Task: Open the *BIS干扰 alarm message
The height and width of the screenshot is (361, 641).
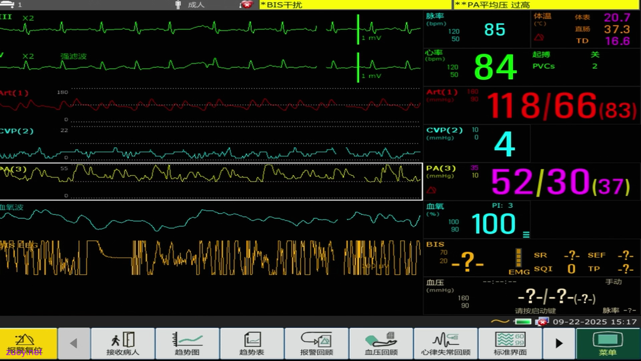Action: click(355, 5)
